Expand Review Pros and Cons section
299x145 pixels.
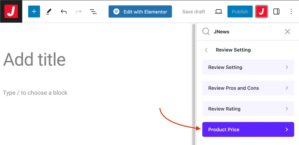[x=248, y=88]
